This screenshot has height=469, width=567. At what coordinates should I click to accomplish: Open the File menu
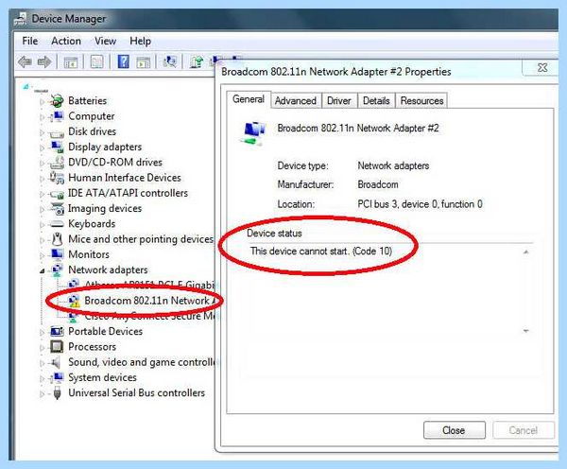point(30,41)
